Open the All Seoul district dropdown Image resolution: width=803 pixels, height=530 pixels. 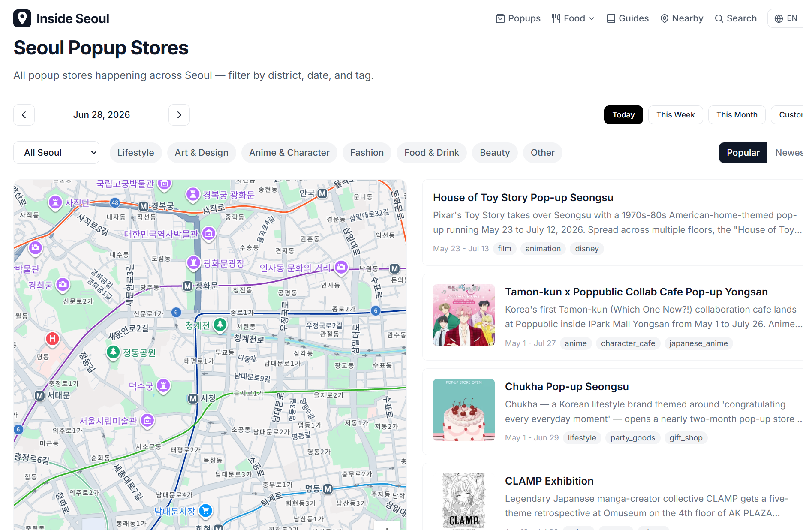[57, 153]
